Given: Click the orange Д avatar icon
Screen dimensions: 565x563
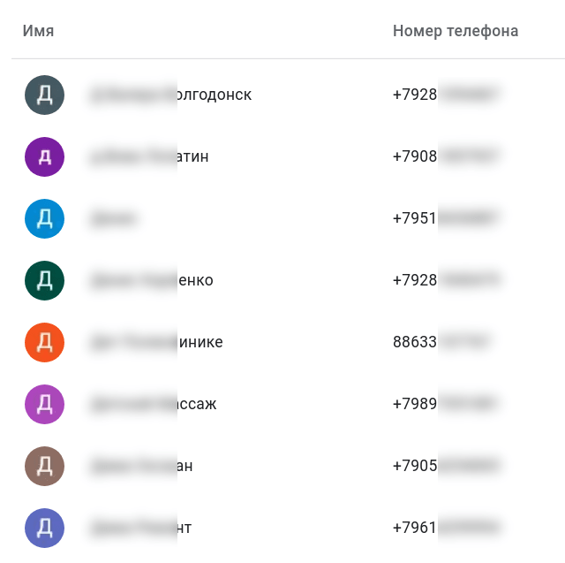Looking at the screenshot, I should 44,342.
